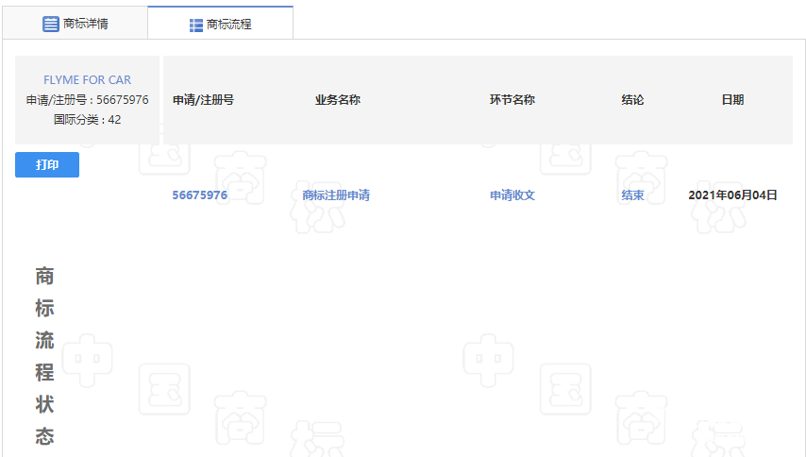Click the 申请/注册号 line in the left info panel
The image size is (806, 457).
point(87,100)
